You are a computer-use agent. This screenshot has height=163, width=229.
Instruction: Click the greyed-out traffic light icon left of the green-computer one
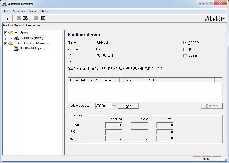pyautogui.click(x=19, y=18)
